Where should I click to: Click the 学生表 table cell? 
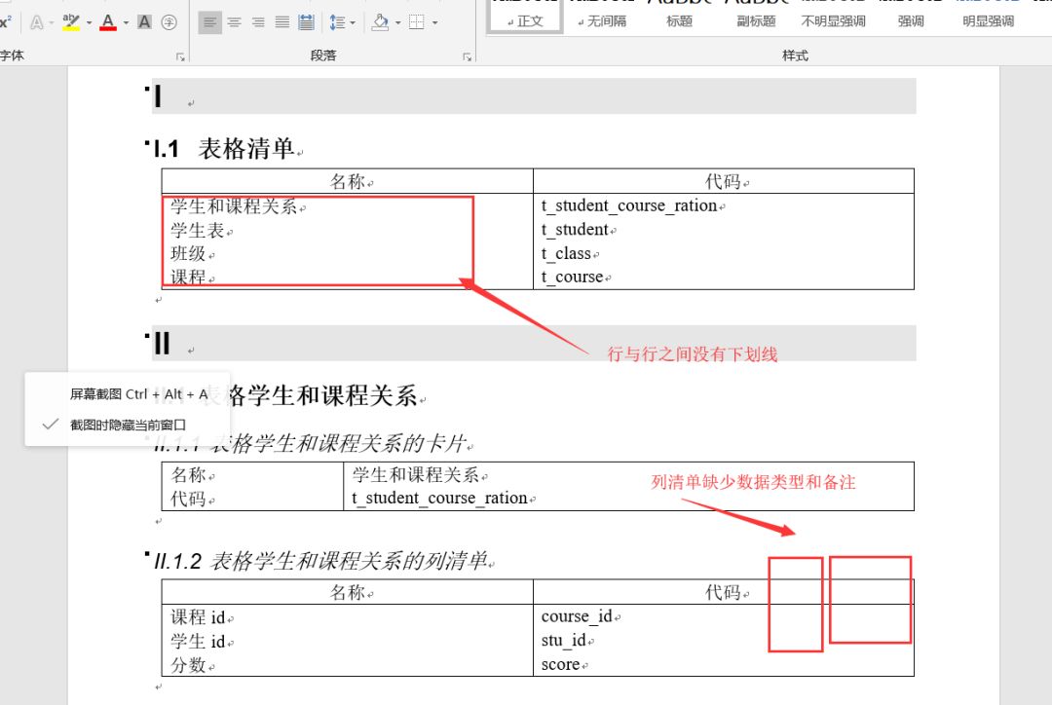197,231
